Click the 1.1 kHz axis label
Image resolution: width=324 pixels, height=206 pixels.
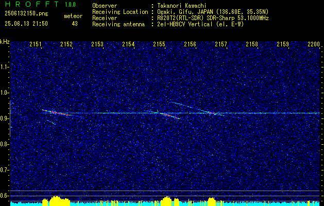(x=4, y=67)
